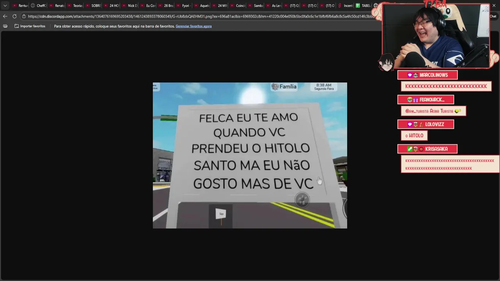This screenshot has height=281, width=500.
Task: Click the "@am_turista Aoba Turista" chat message
Action: pyautogui.click(x=433, y=111)
